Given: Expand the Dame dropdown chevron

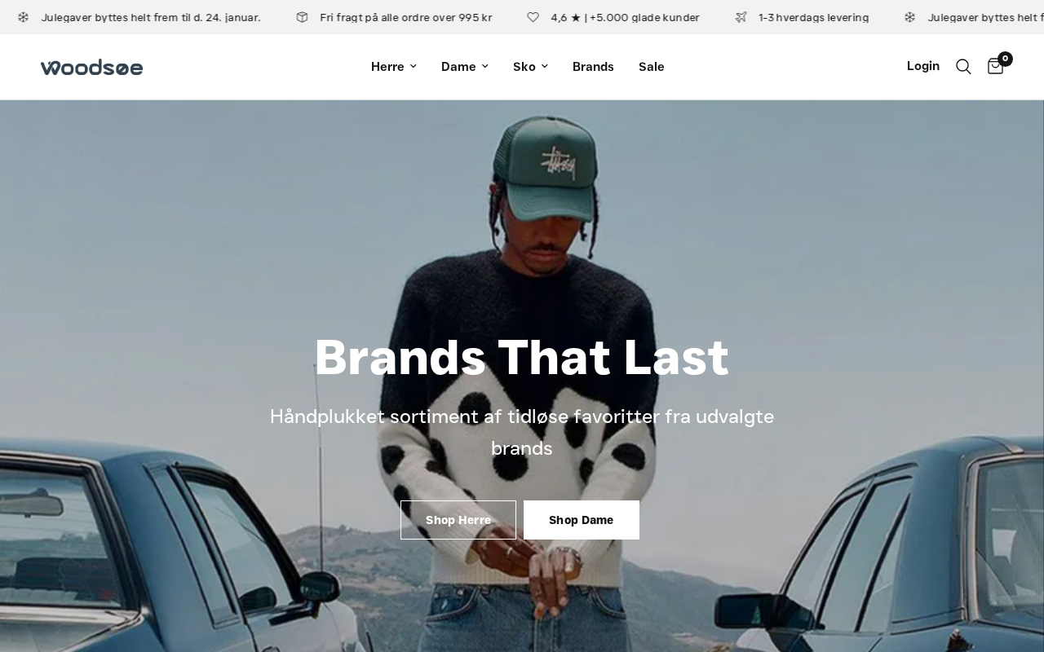Looking at the screenshot, I should point(484,67).
